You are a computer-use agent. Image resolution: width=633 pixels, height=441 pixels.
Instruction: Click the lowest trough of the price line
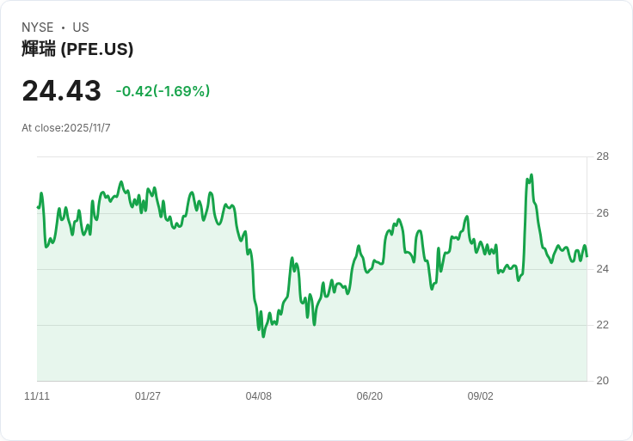[263, 336]
